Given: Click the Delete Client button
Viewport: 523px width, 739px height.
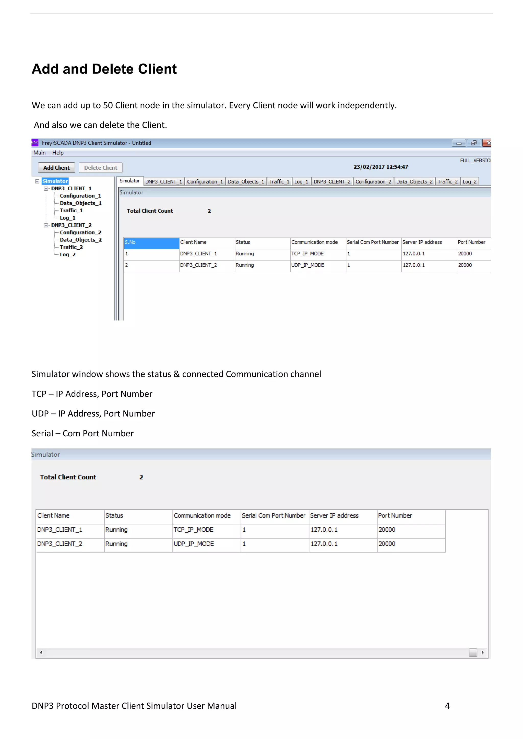Looking at the screenshot, I should coord(101,168).
